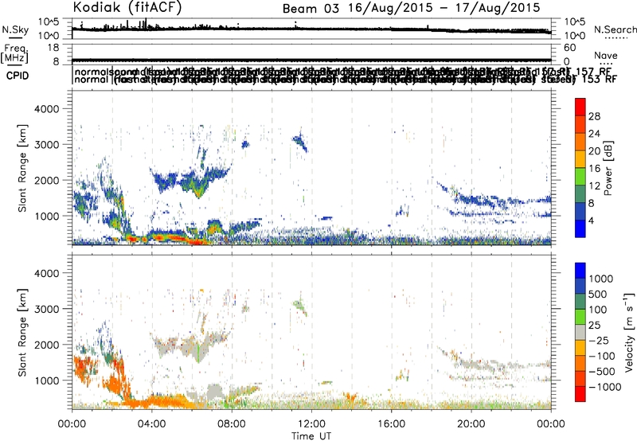Click the "Kodiak (fitACF)" plot title
The height and width of the screenshot is (441, 637).
click(127, 7)
